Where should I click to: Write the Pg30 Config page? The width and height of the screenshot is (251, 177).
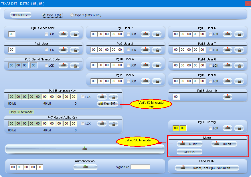point(228,128)
